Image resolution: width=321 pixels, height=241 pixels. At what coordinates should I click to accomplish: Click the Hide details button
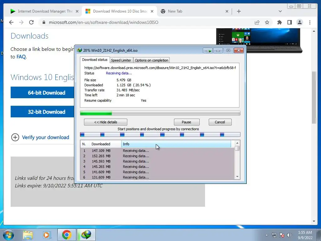pos(106,122)
